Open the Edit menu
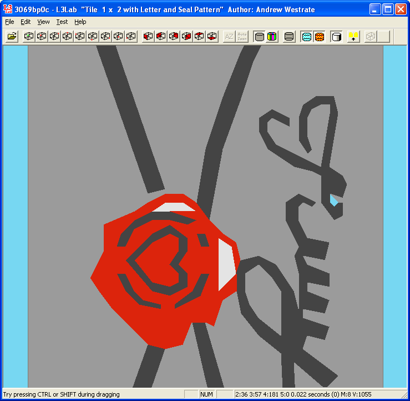Image resolution: width=410 pixels, height=401 pixels. 26,22
